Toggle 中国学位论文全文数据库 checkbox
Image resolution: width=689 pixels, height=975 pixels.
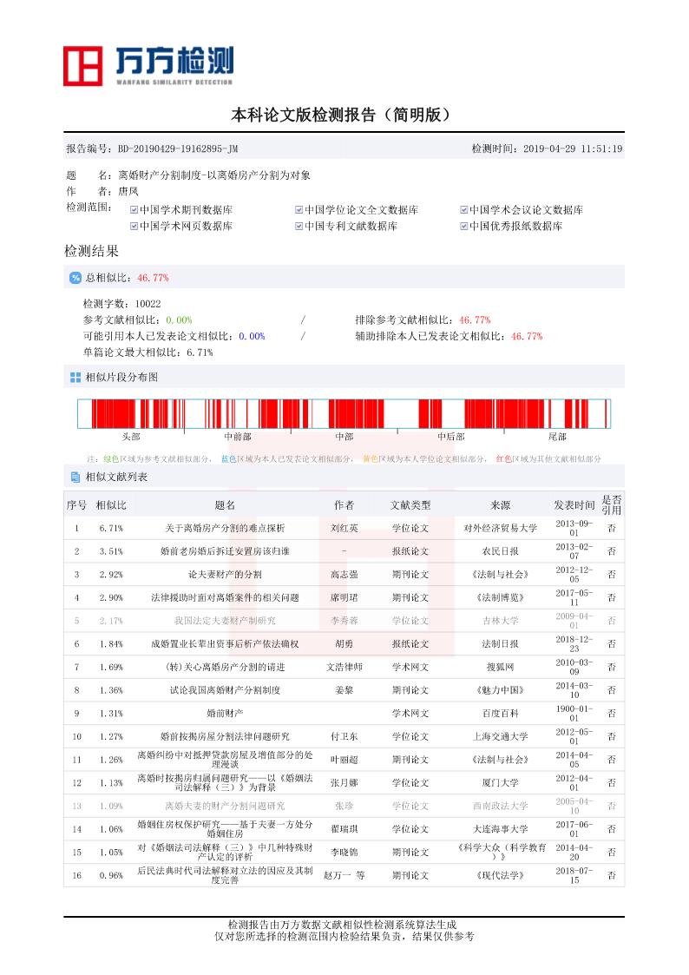(x=299, y=210)
